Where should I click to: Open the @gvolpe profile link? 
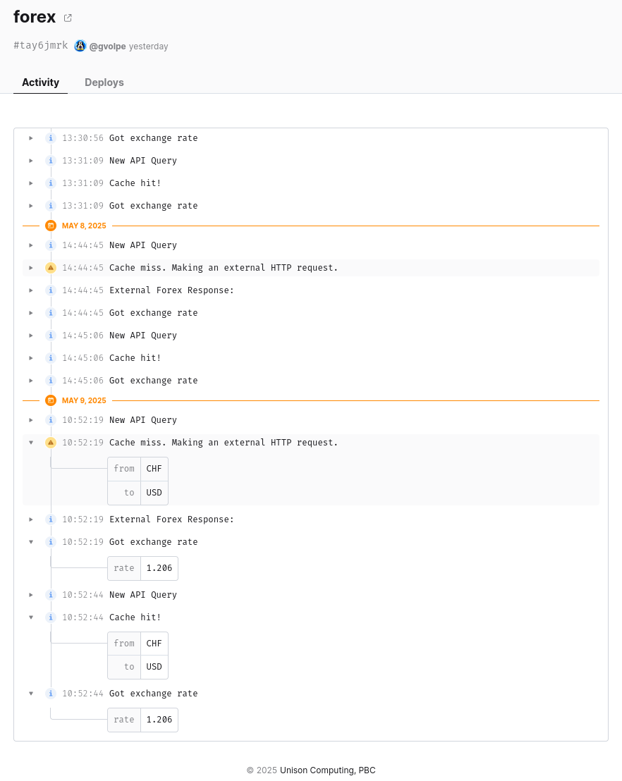pos(107,47)
